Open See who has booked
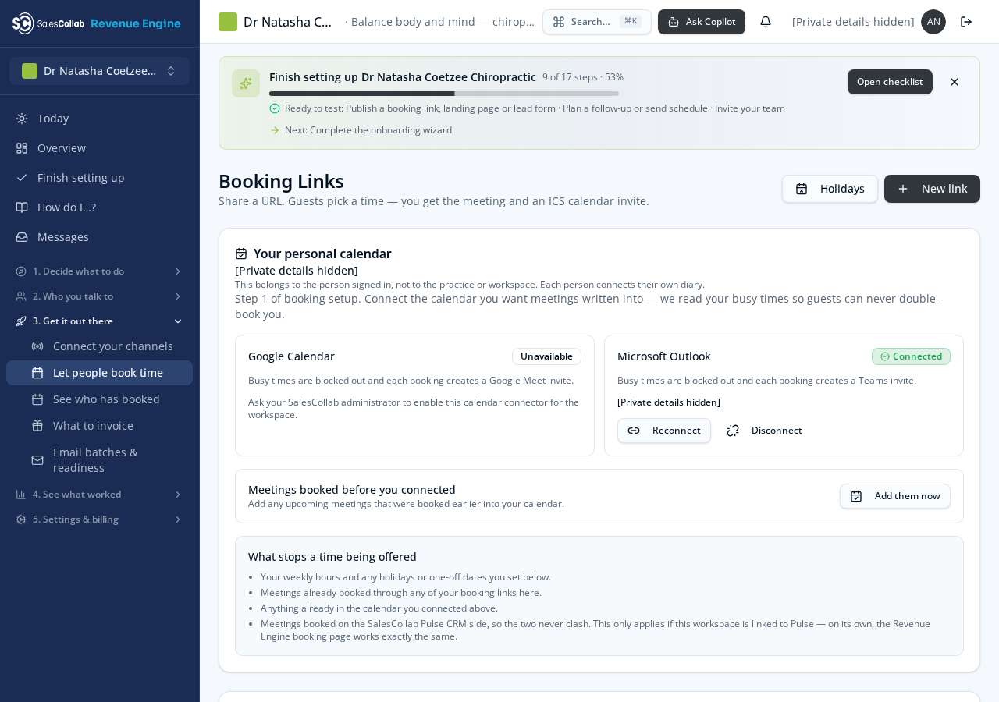 pos(100,399)
